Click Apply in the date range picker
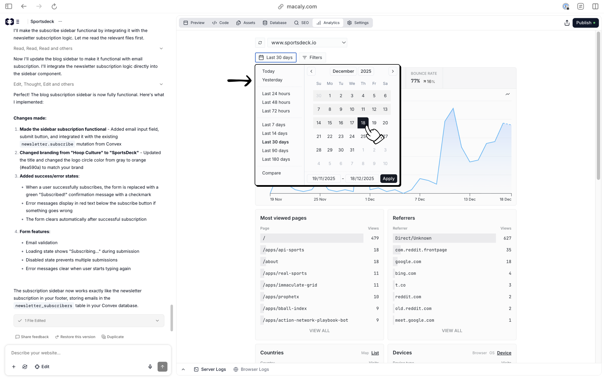This screenshot has height=378, width=604. pyautogui.click(x=388, y=178)
